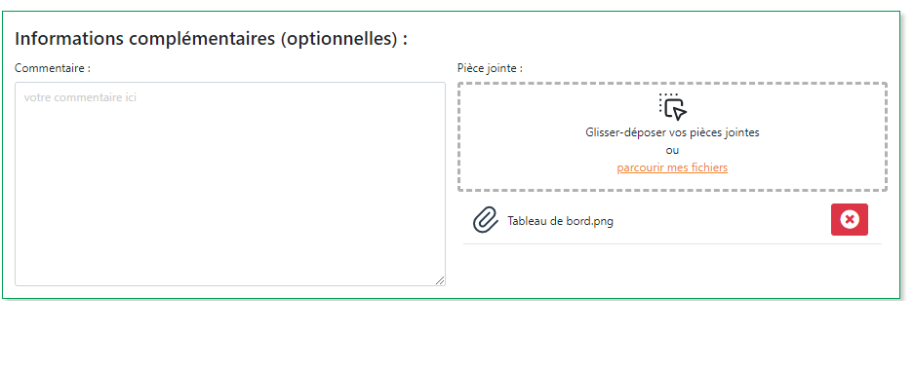Click the drag-and-drop cursor icon
The height and width of the screenshot is (370, 914).
pos(673,106)
